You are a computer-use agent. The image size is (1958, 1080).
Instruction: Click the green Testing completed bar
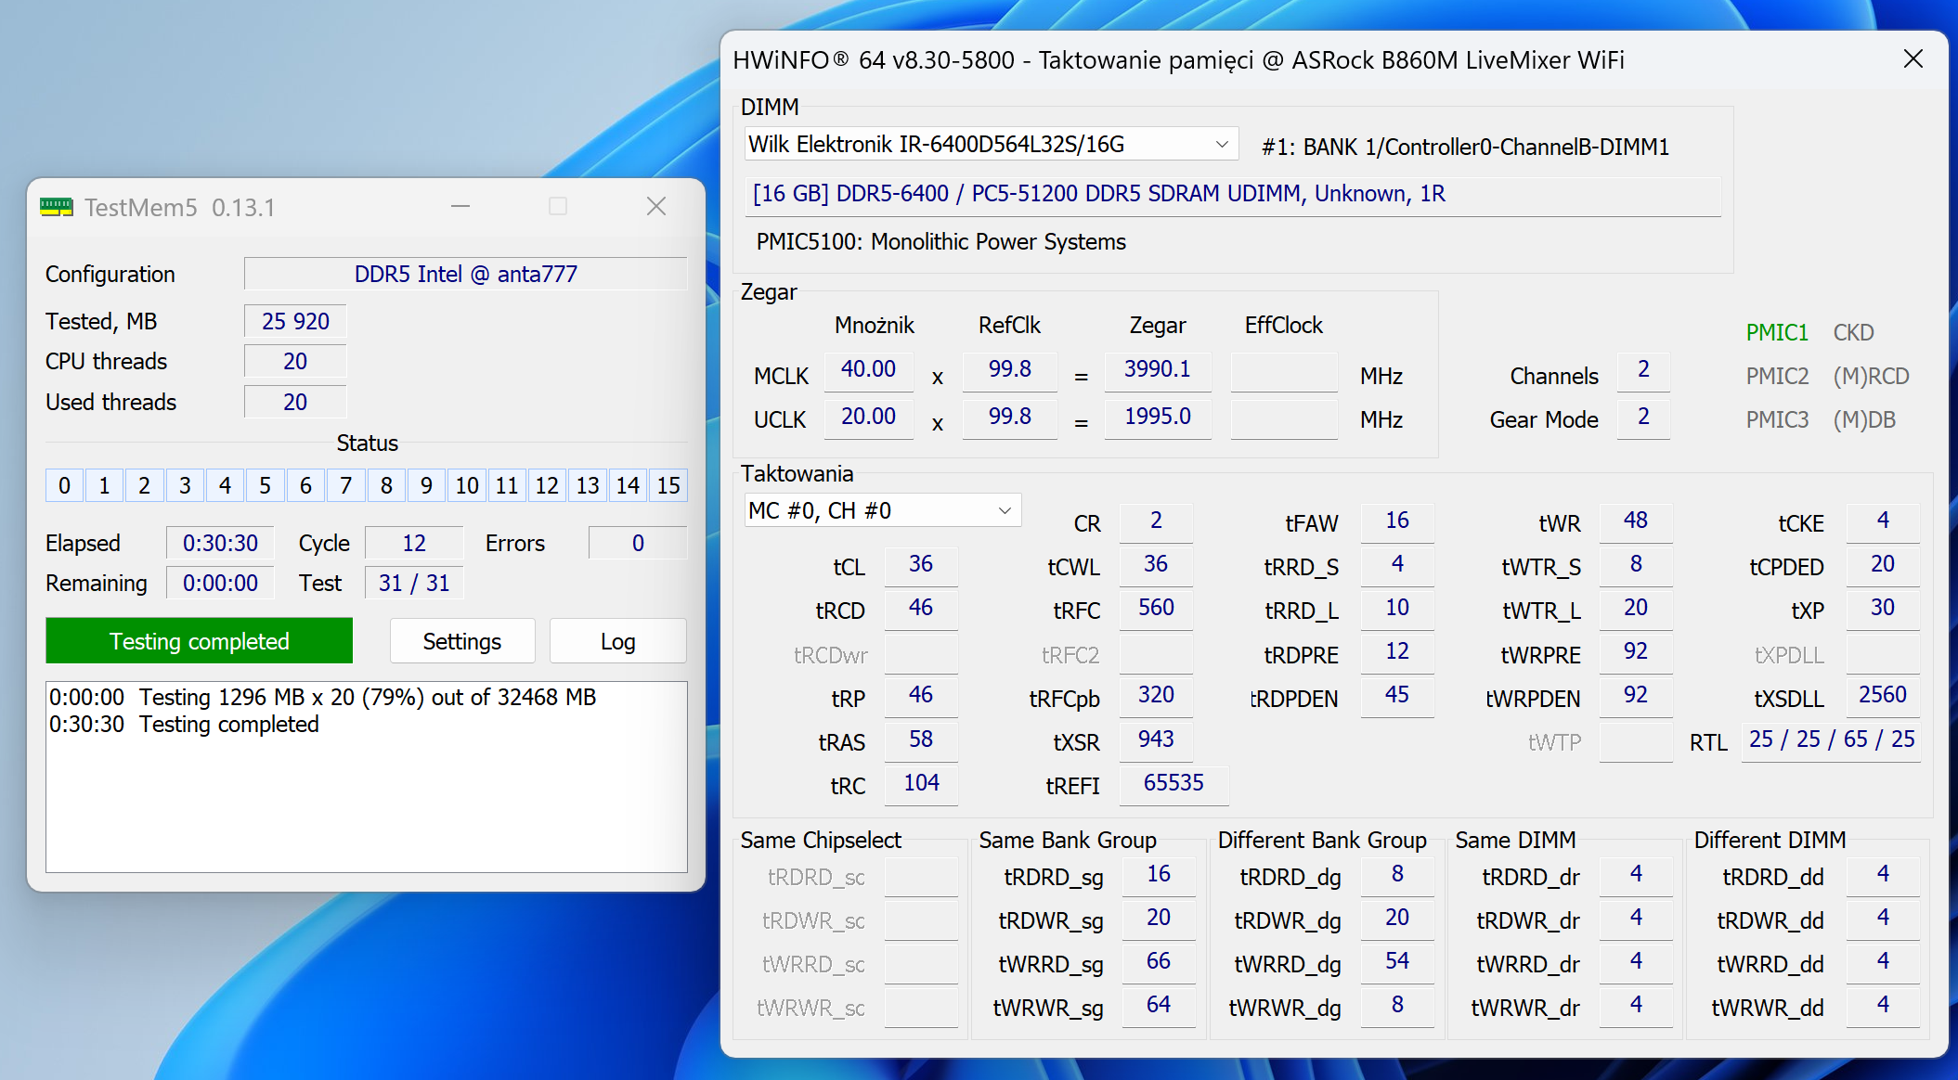click(x=199, y=641)
